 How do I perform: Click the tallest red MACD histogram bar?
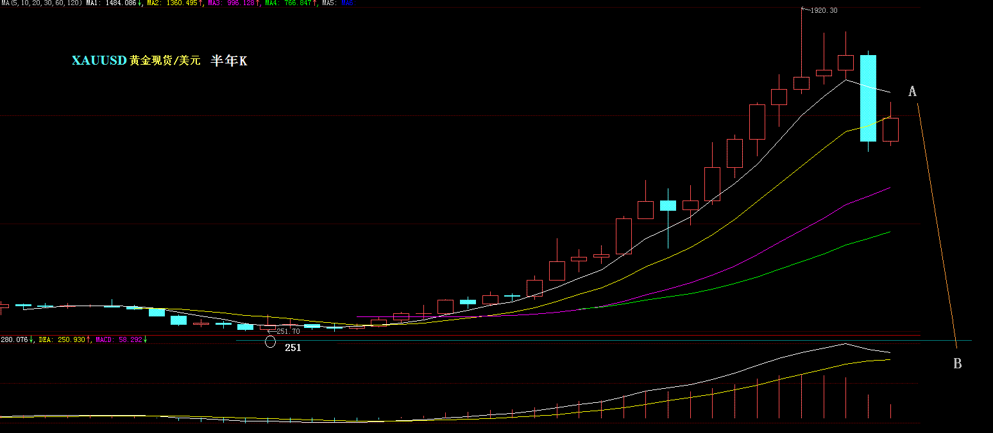pyautogui.click(x=801, y=396)
